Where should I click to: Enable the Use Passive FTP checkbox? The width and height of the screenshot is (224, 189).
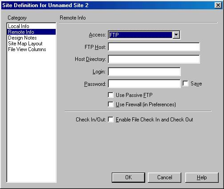(111, 95)
